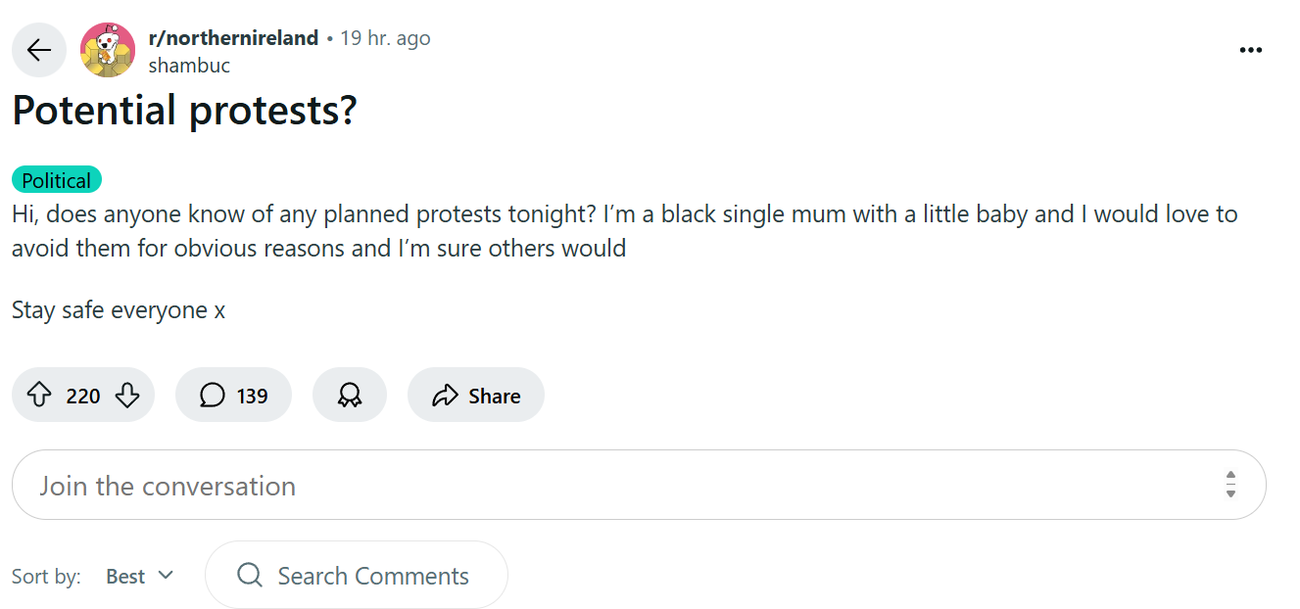Downvote the Potential protests post
Image resolution: width=1300 pixels, height=609 pixels.
[x=127, y=396]
